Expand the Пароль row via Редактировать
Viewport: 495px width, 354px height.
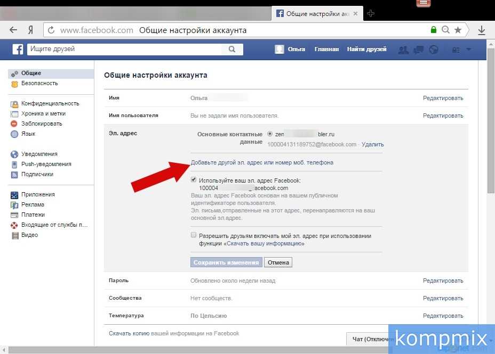point(443,281)
